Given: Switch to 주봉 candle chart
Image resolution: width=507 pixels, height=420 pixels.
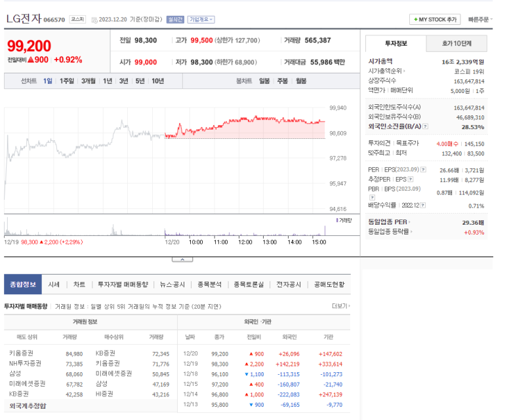Looking at the screenshot, I should pyautogui.click(x=282, y=81).
